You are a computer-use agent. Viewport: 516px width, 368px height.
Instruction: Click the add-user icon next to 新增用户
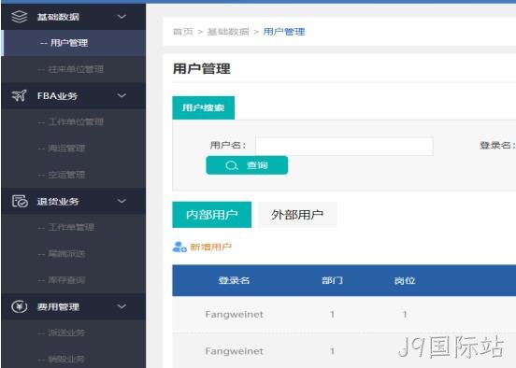click(179, 247)
